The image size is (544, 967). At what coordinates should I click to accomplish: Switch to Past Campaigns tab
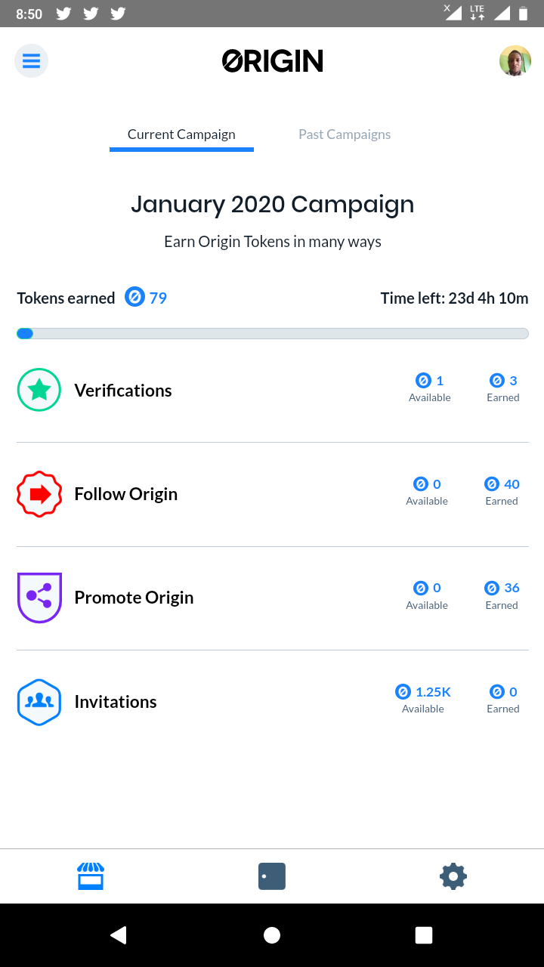pos(345,134)
